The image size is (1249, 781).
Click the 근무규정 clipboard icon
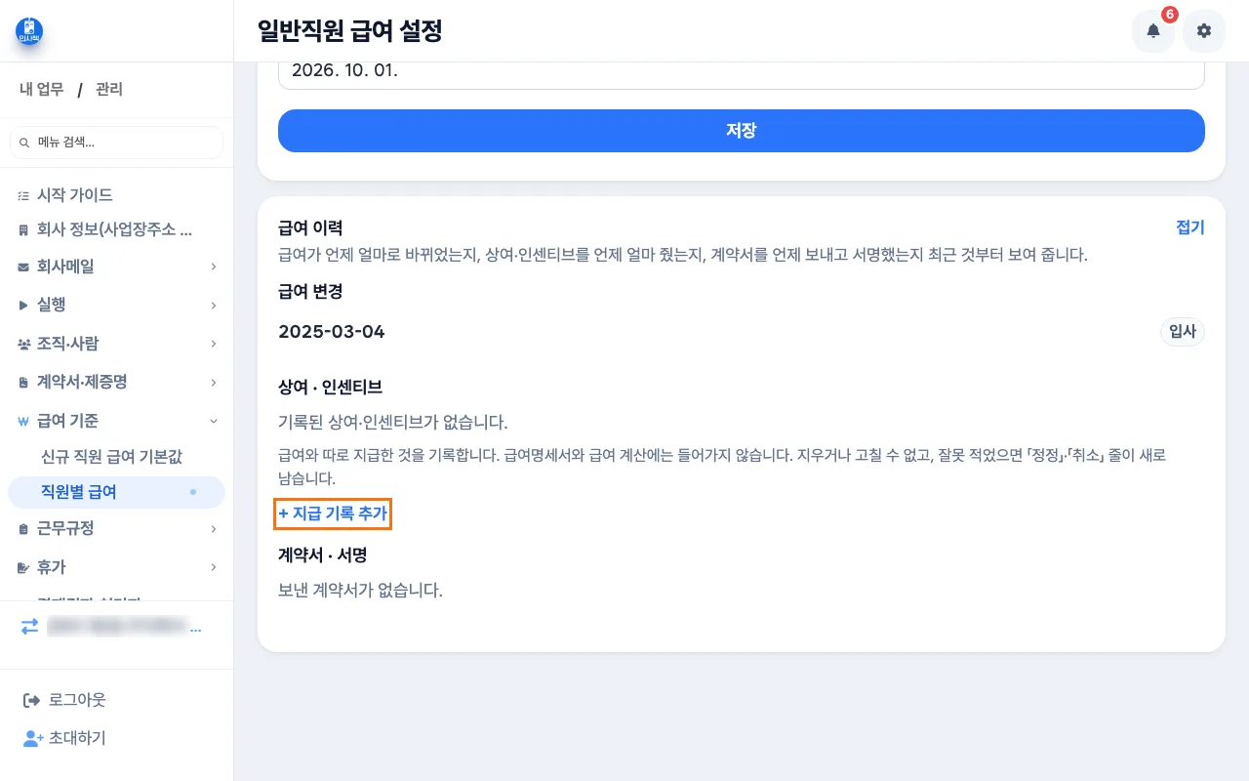23,529
